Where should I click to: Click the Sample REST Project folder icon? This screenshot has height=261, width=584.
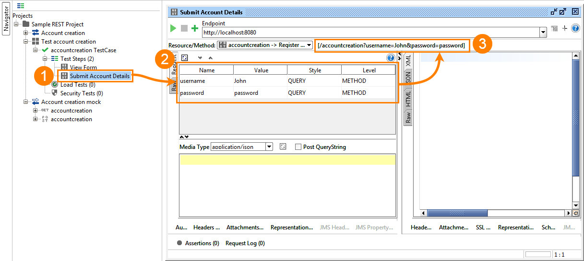[26, 24]
